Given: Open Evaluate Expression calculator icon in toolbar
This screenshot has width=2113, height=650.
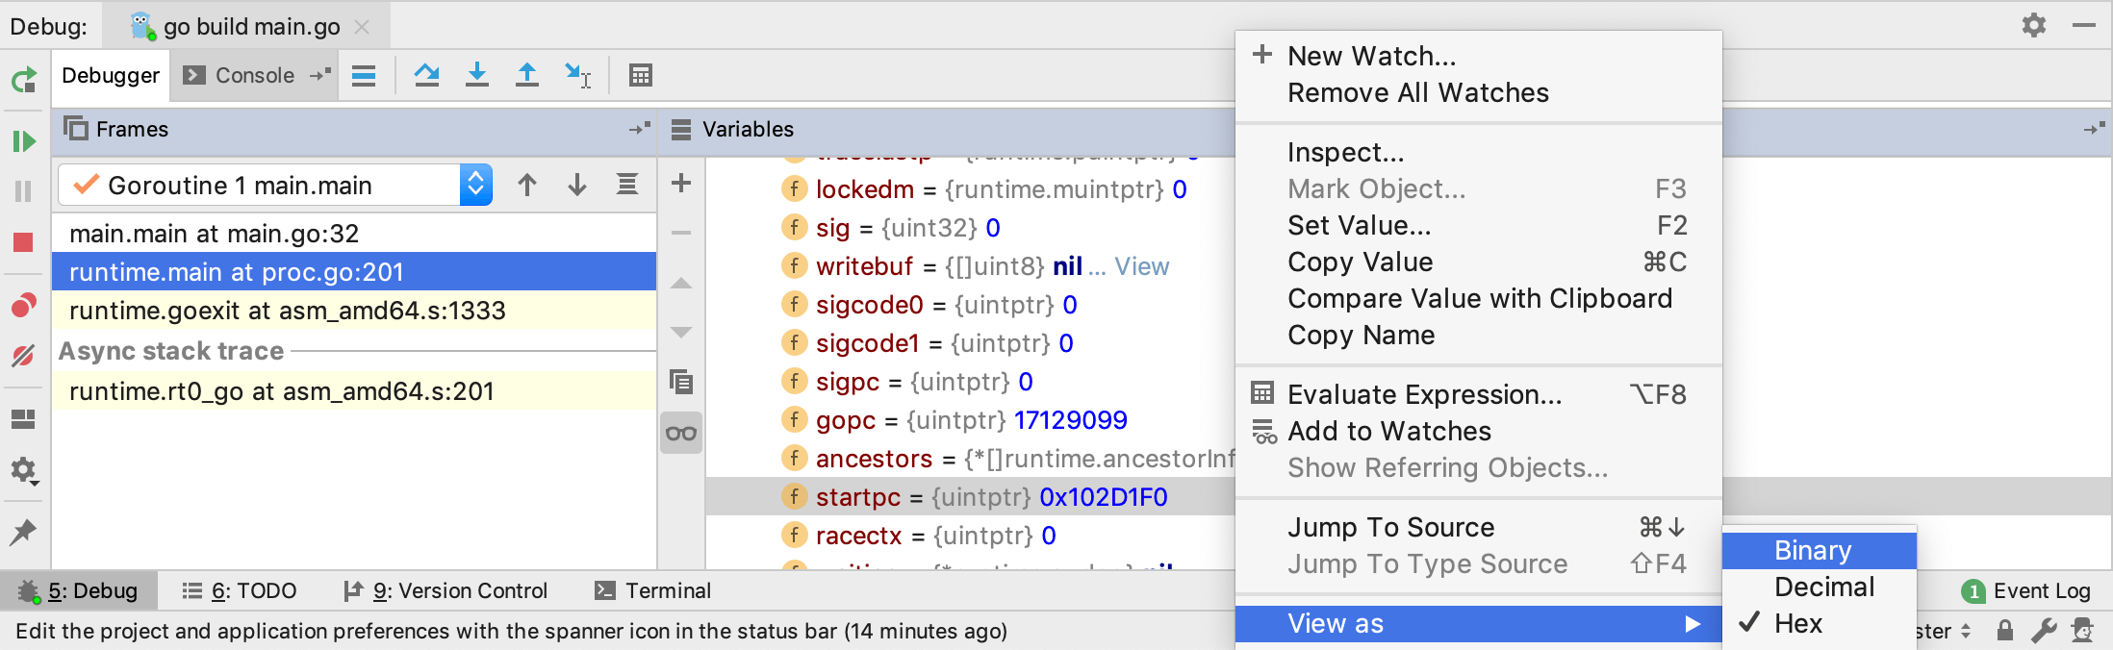Looking at the screenshot, I should click(x=640, y=75).
